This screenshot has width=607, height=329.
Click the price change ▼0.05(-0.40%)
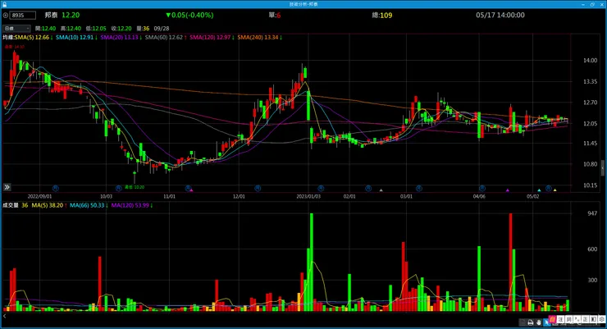tap(189, 15)
